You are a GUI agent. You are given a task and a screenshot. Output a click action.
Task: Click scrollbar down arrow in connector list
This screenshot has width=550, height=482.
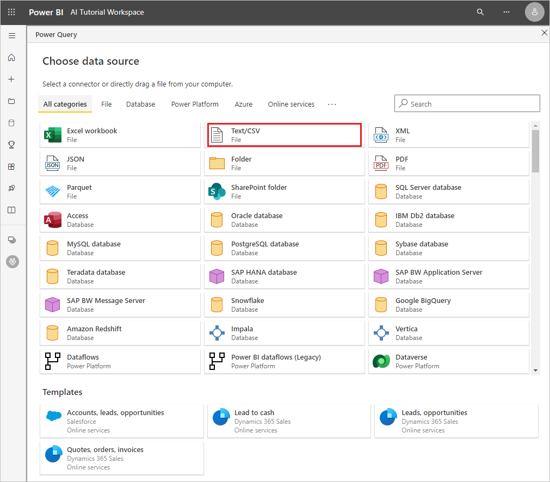tap(535, 370)
